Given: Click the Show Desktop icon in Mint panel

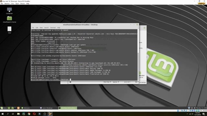Looking at the screenshot, I should click(9, 108).
